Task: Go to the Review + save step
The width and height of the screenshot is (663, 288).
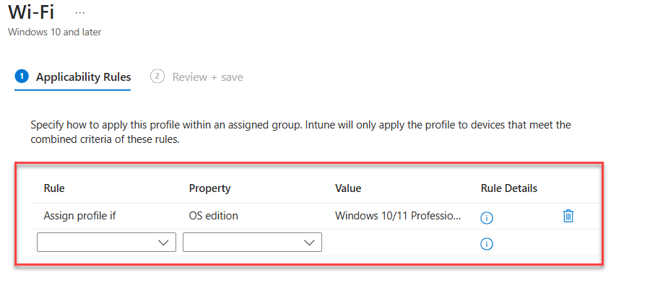Action: click(196, 77)
